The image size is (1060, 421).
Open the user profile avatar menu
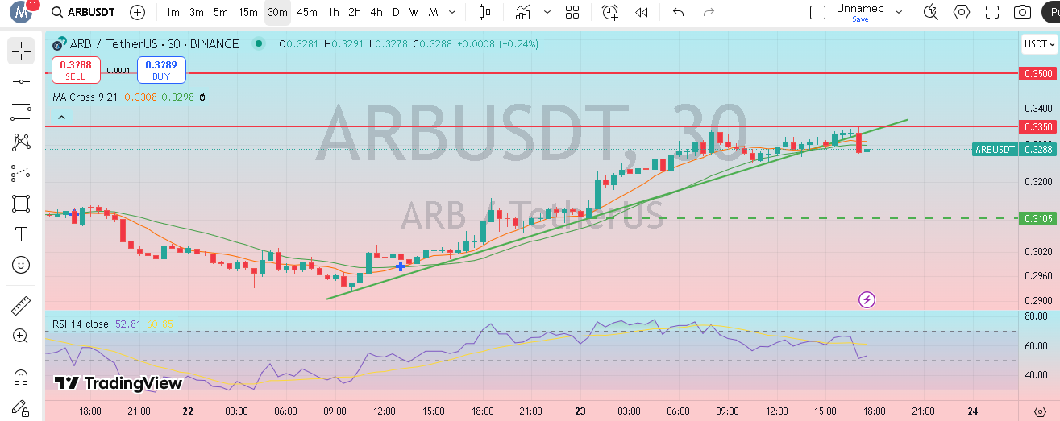[20, 11]
